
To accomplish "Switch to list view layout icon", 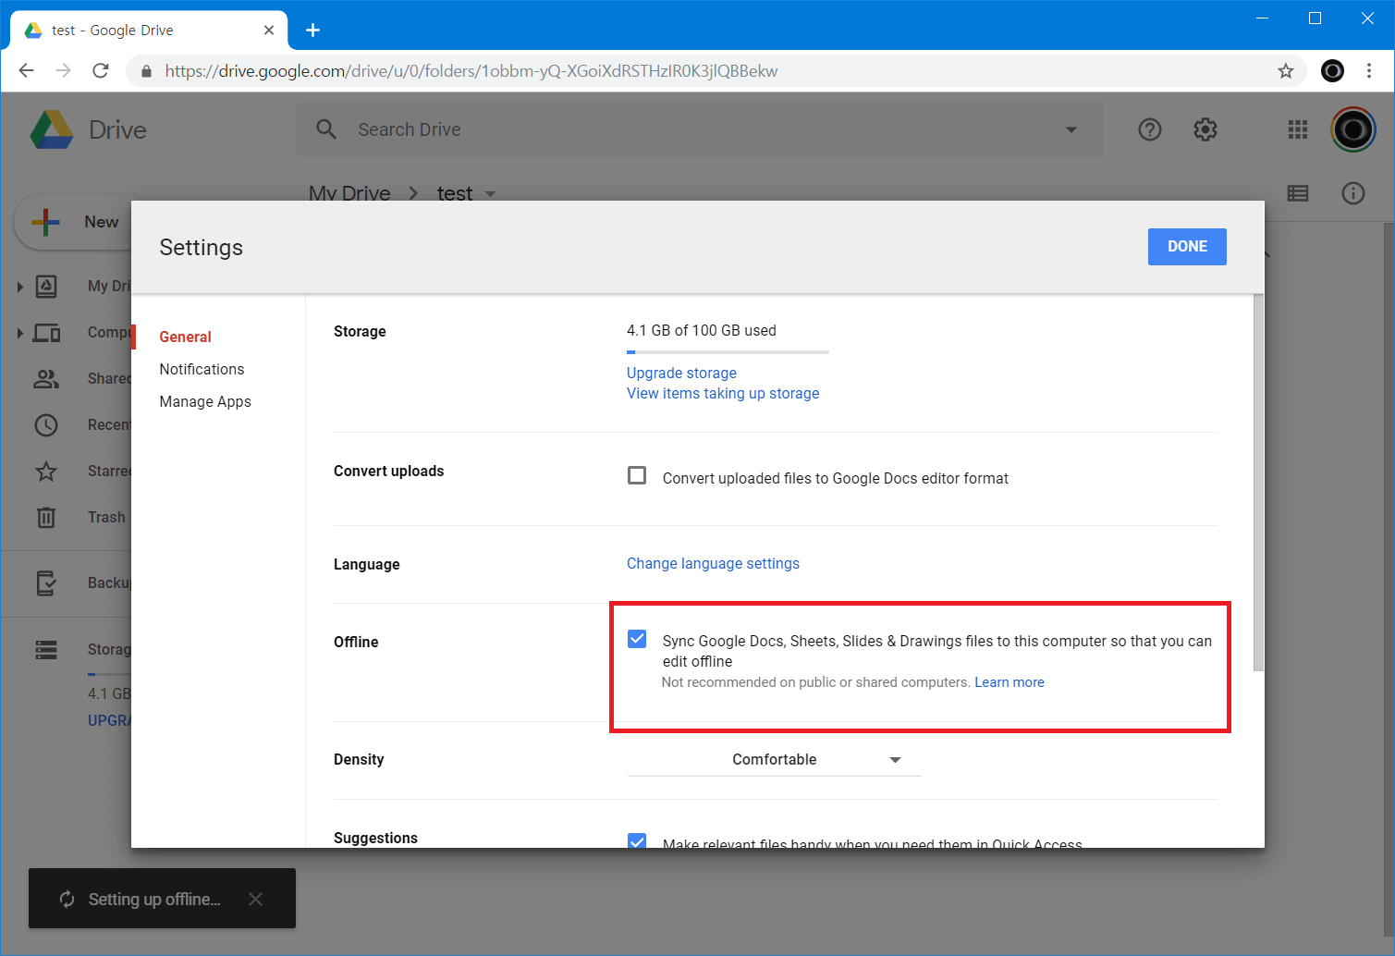I will click(1297, 192).
